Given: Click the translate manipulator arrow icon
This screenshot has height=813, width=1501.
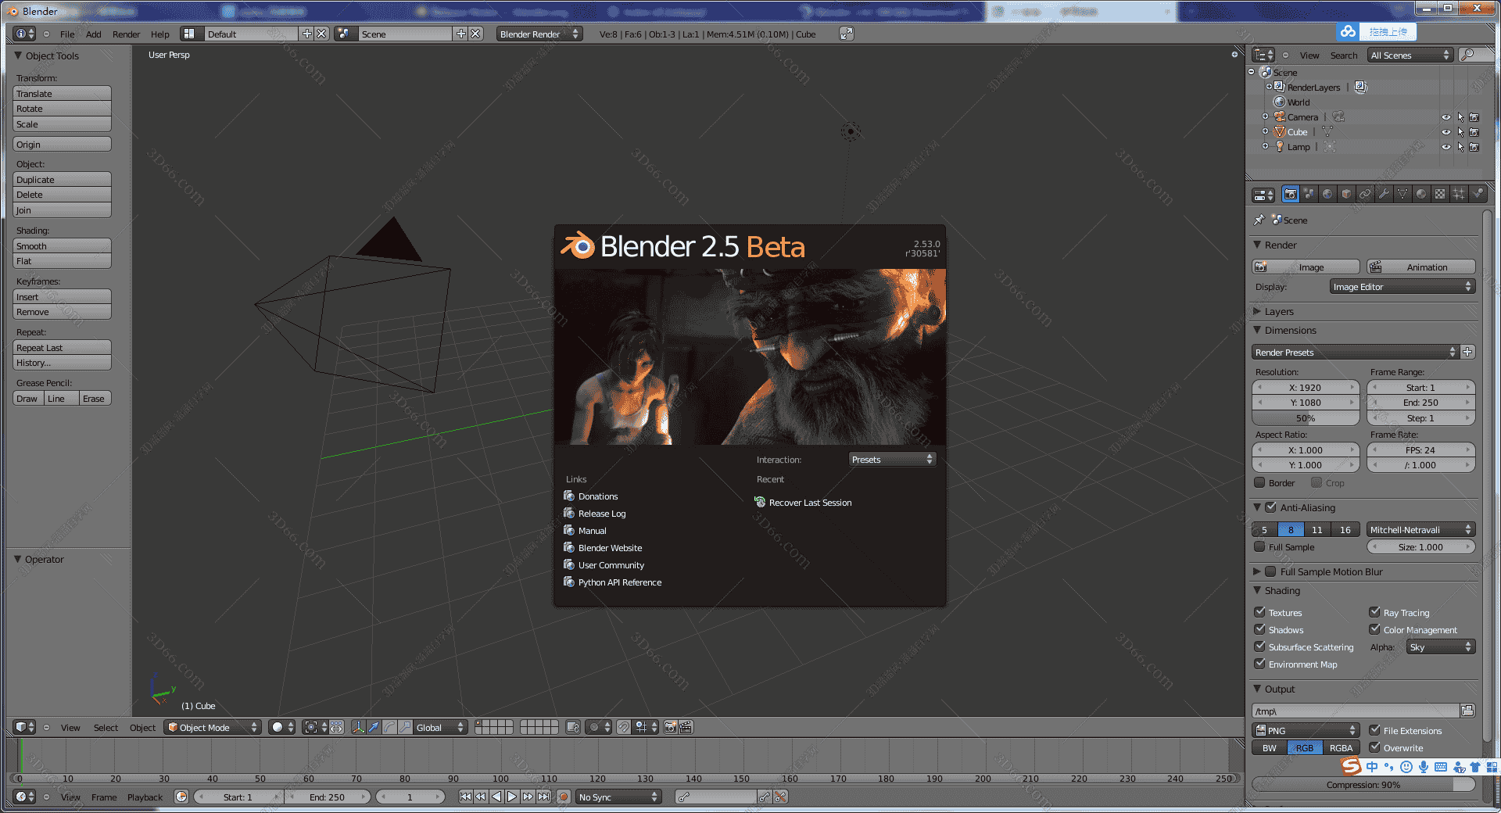Looking at the screenshot, I should 374,727.
